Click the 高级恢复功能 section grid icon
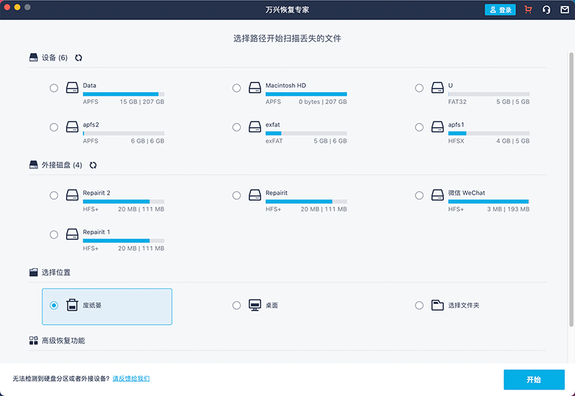Image resolution: width=575 pixels, height=396 pixels. click(33, 341)
